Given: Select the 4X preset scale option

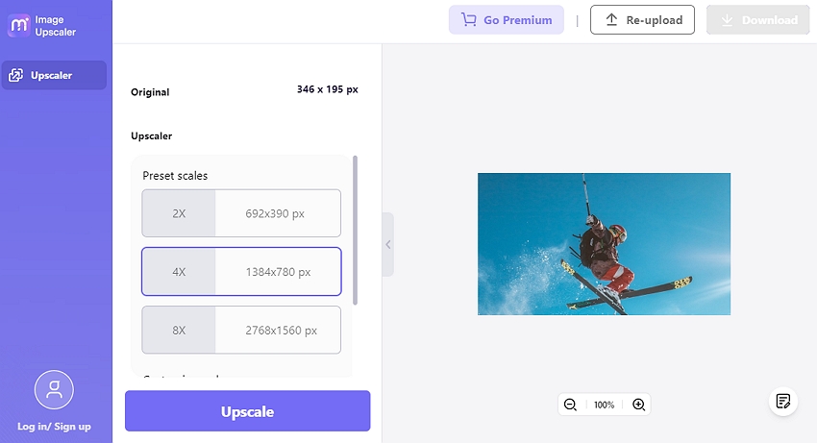Looking at the screenshot, I should (241, 272).
